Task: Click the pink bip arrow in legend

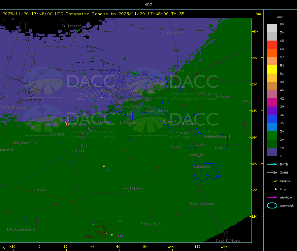Action: [272, 189]
